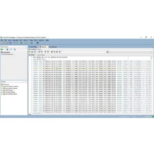
Task: Open the New Connection dropdown arrow
Action: point(4,49)
